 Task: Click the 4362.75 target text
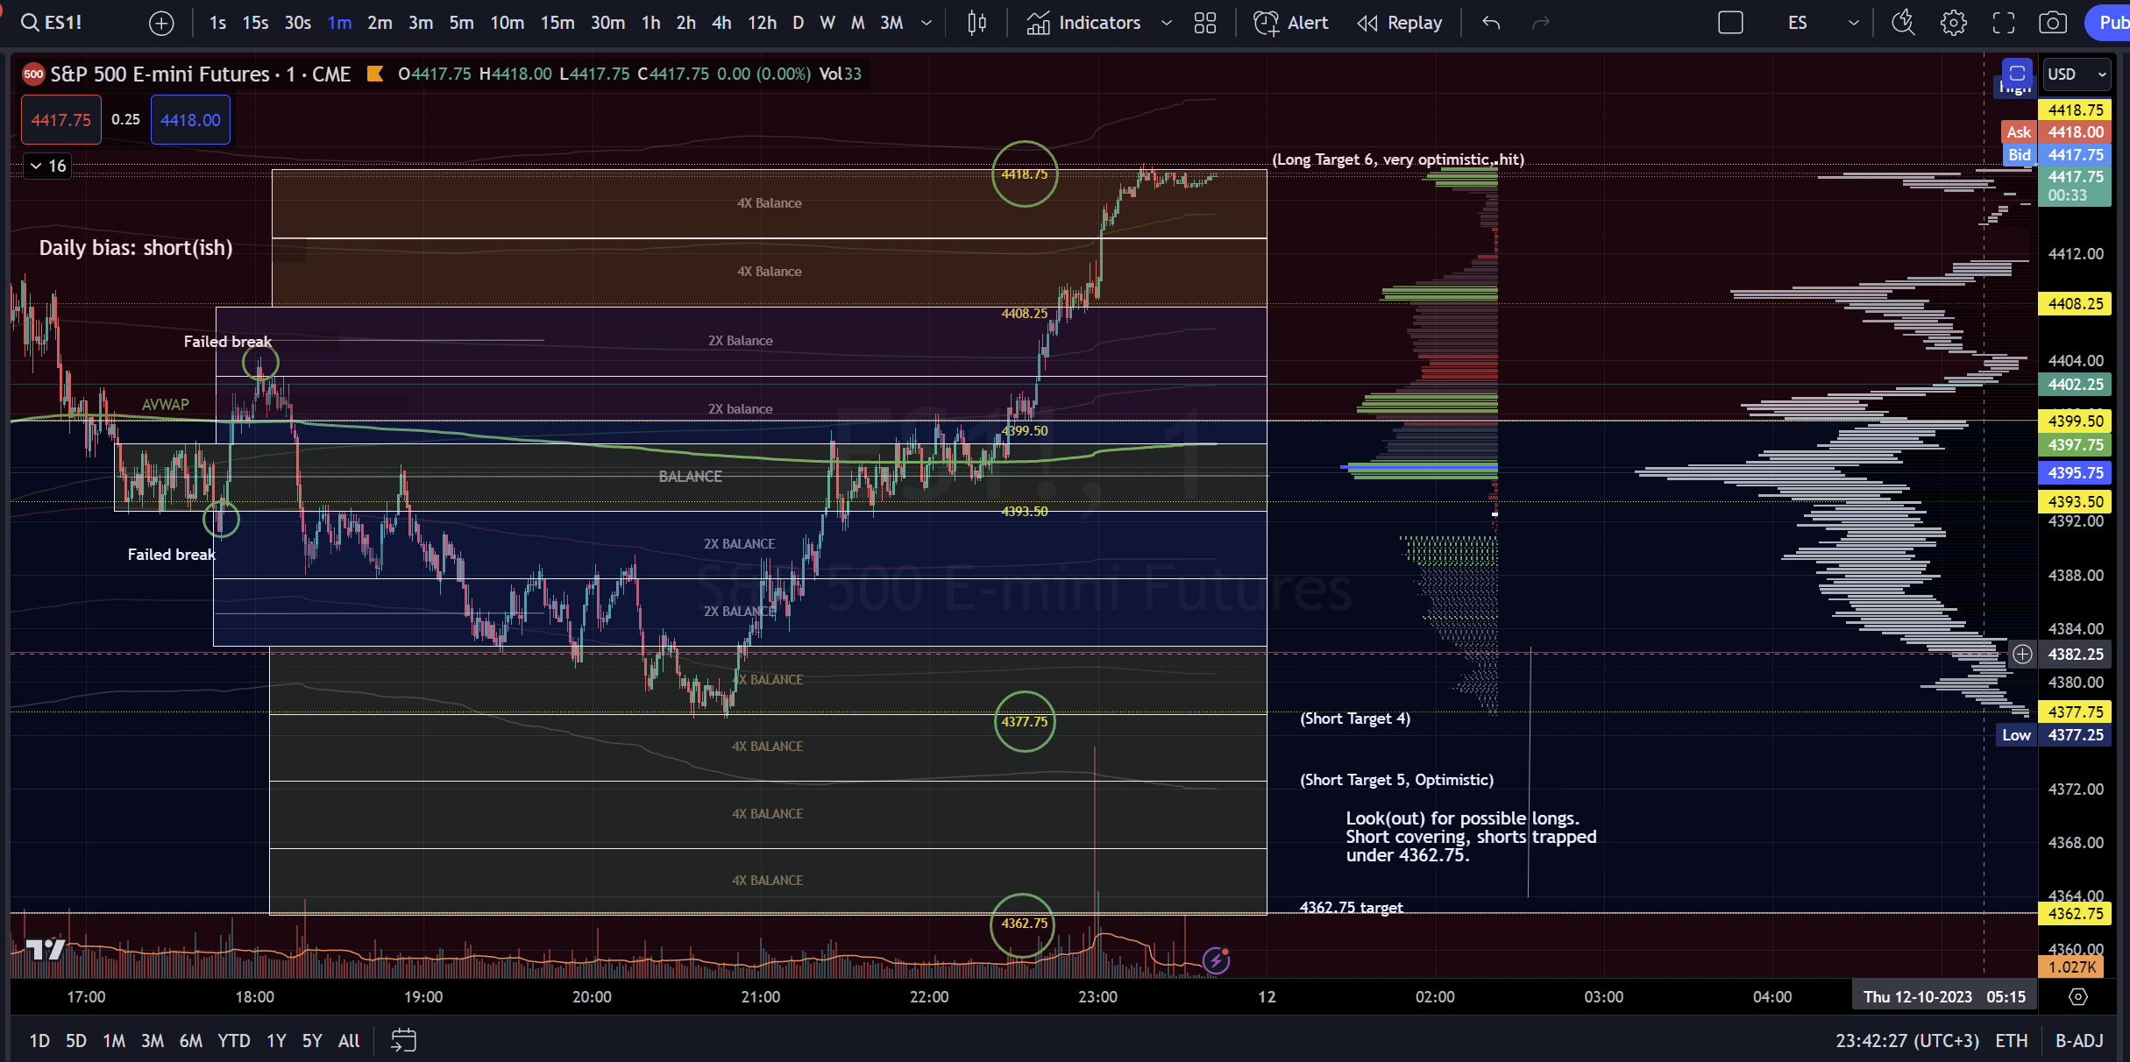coord(1351,908)
